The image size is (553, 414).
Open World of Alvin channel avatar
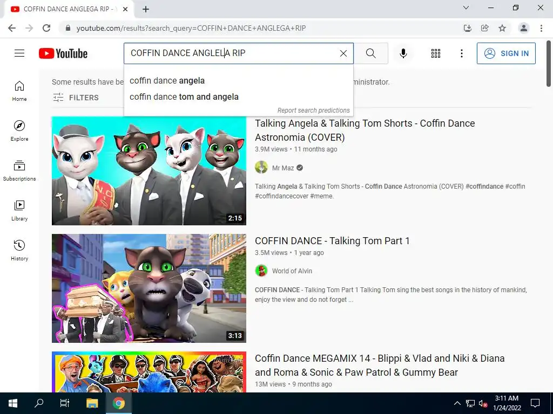[261, 271]
